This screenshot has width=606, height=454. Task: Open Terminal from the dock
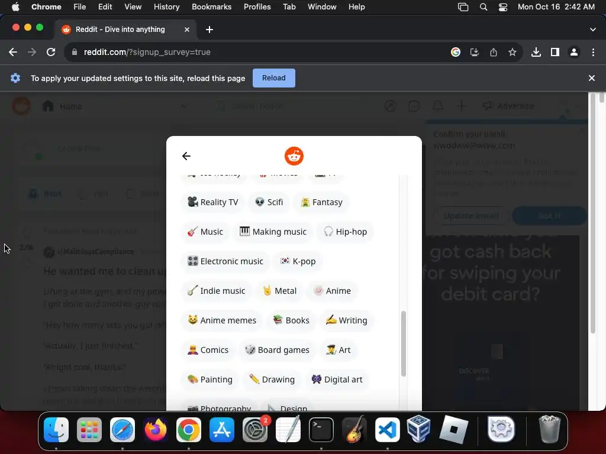321,429
